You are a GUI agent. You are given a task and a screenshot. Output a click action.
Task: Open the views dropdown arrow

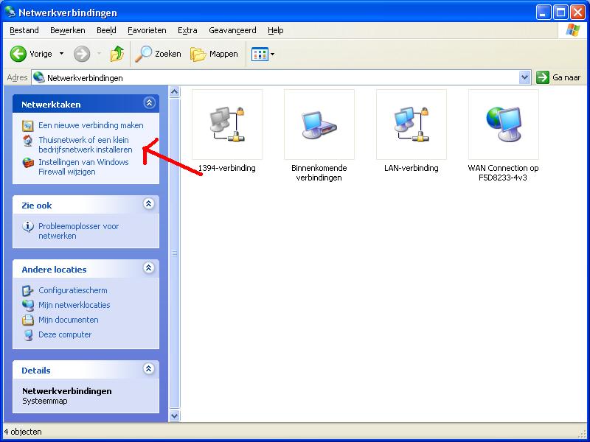(272, 54)
